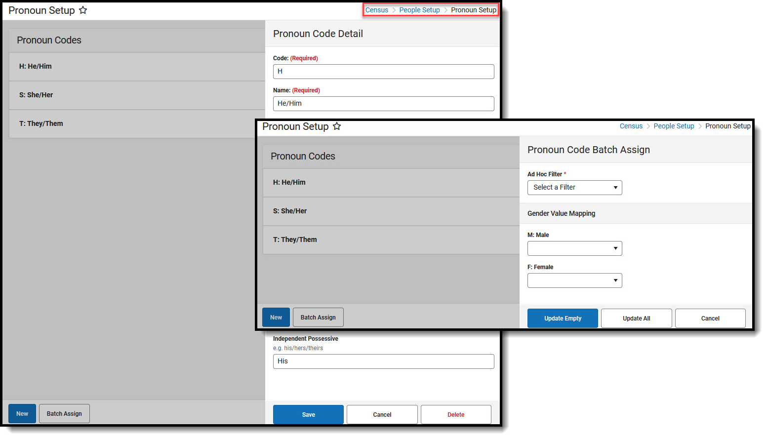Open the Ad Hoc Filter dropdown
Image resolution: width=767 pixels, height=439 pixels.
point(574,188)
